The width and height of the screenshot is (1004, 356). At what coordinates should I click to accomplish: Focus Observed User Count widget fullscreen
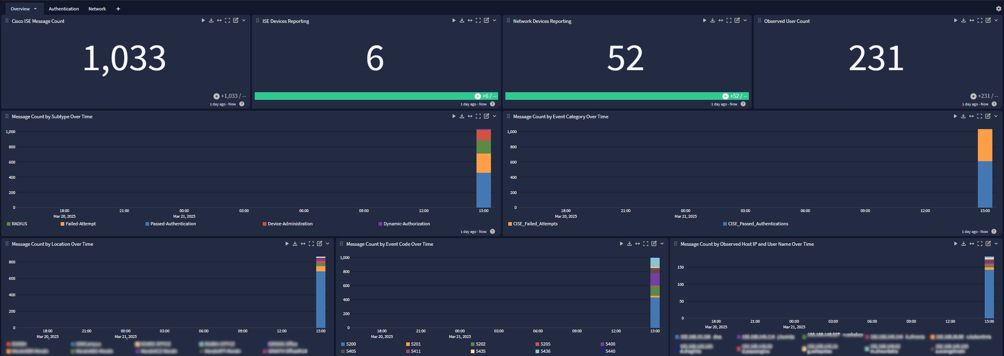[x=979, y=20]
